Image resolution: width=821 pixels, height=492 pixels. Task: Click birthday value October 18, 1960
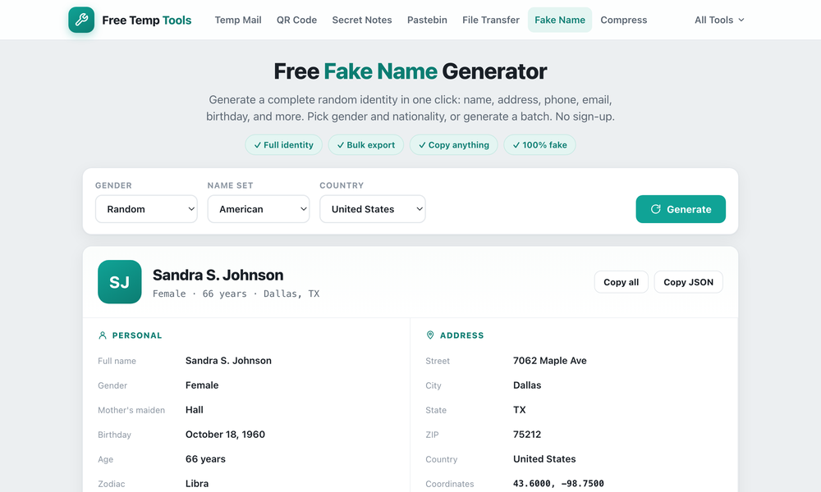click(x=225, y=435)
